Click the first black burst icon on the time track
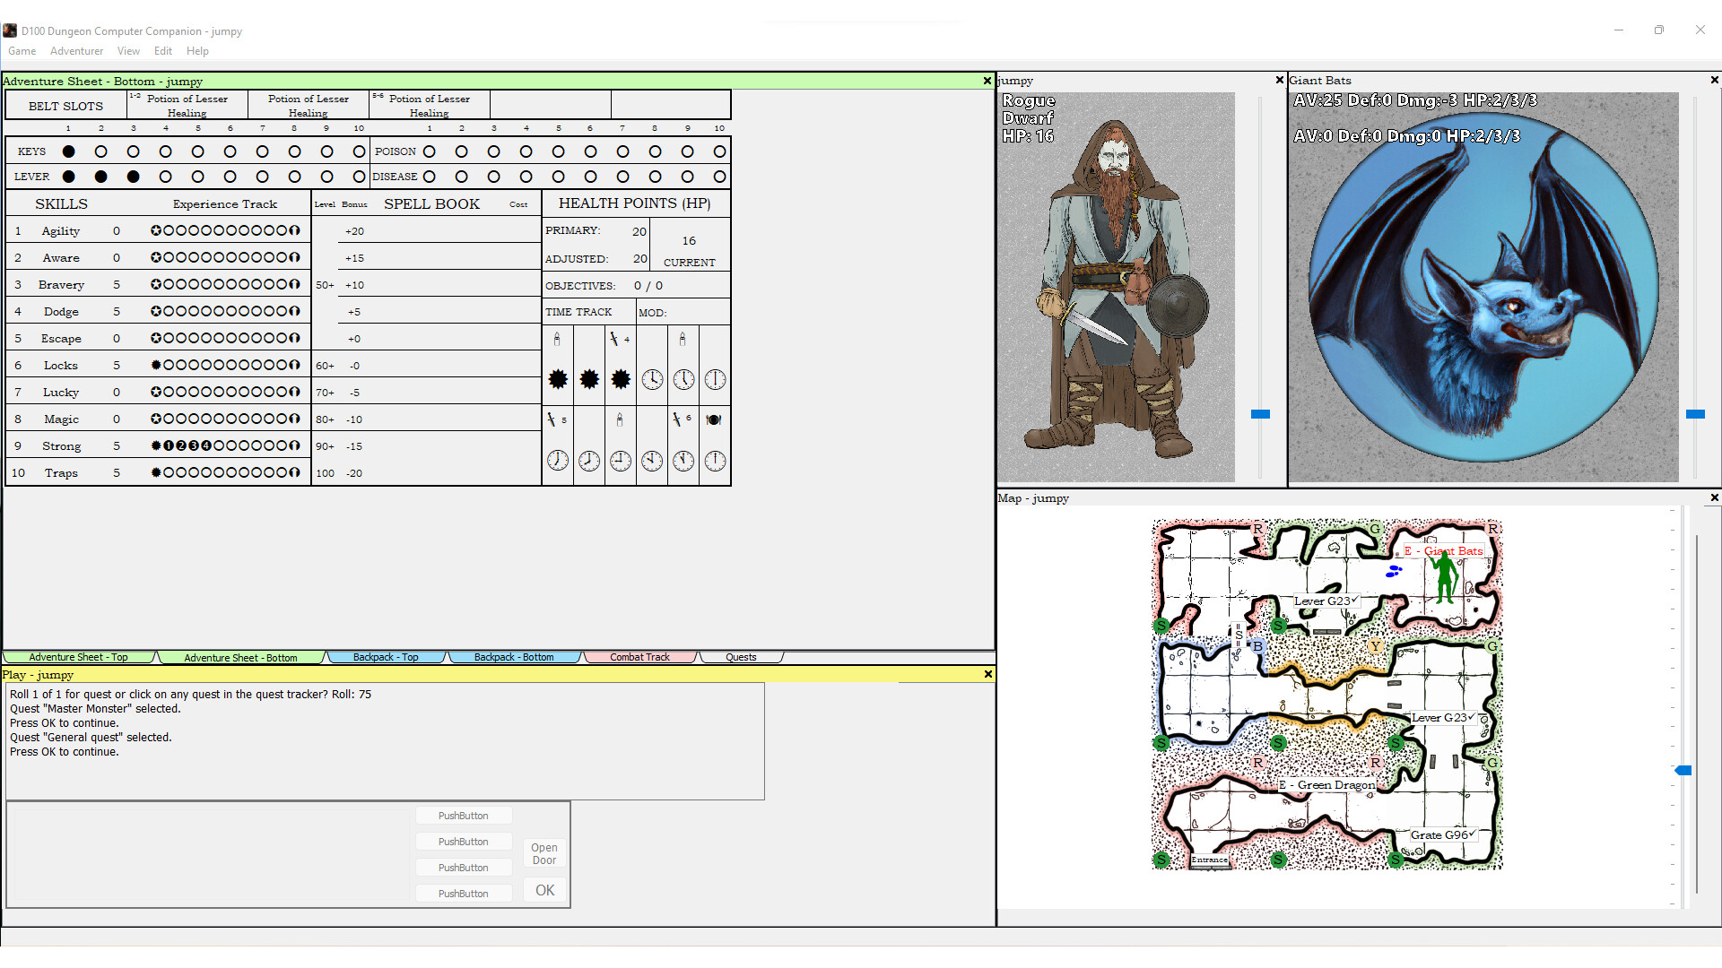Screen dimensions: 1722x968 pyautogui.click(x=558, y=379)
